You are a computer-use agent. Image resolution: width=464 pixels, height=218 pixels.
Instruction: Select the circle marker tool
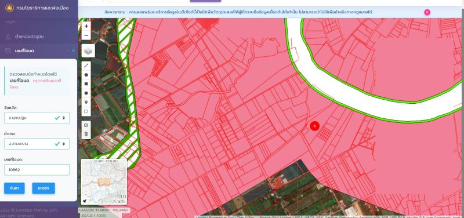point(86,111)
